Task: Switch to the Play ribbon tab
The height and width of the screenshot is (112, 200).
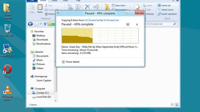Action: 78,1
